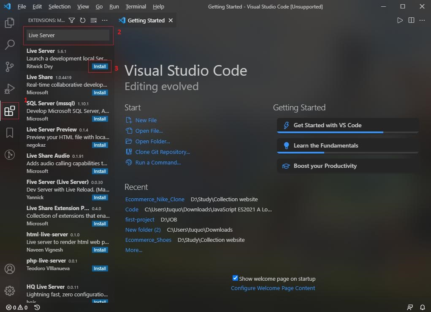Open the Source Control view
The image size is (431, 312).
[x=9, y=66]
